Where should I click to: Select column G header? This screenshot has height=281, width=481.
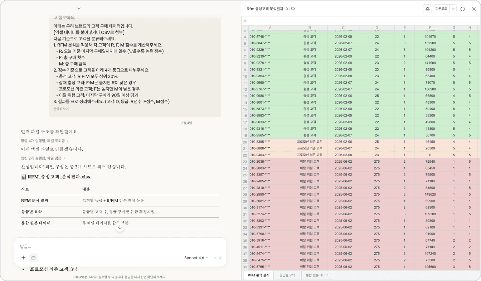pos(454,28)
